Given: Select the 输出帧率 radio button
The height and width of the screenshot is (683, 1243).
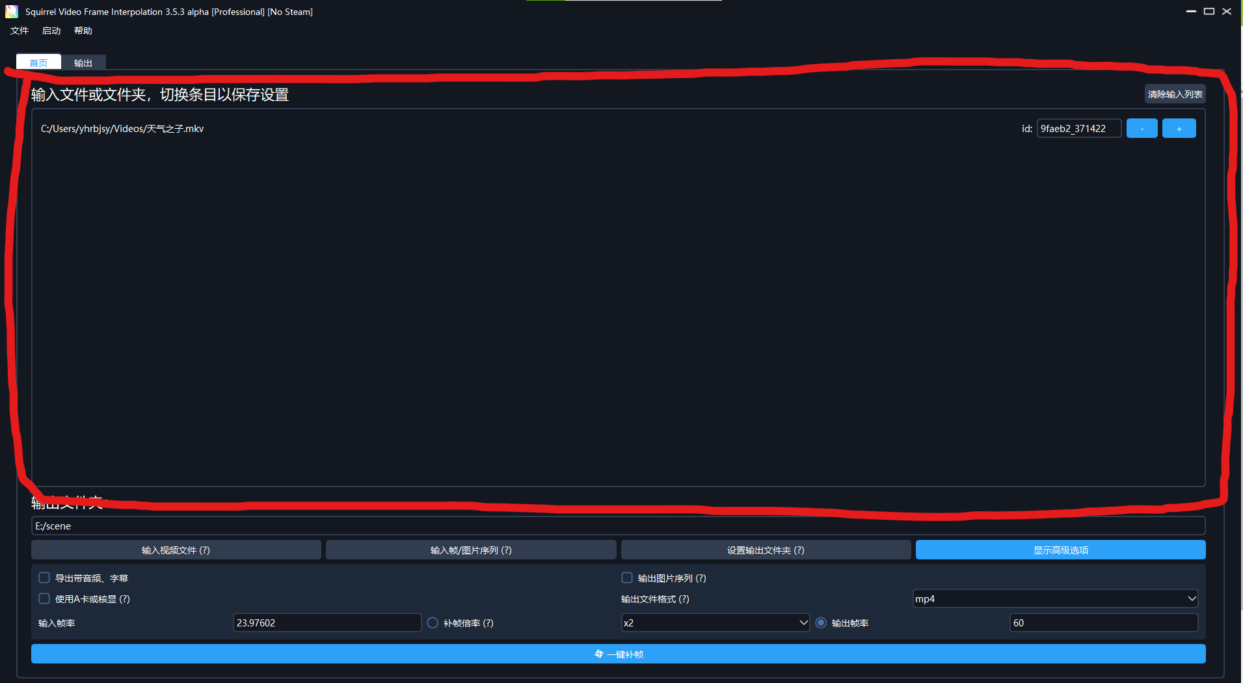Looking at the screenshot, I should click(x=821, y=623).
